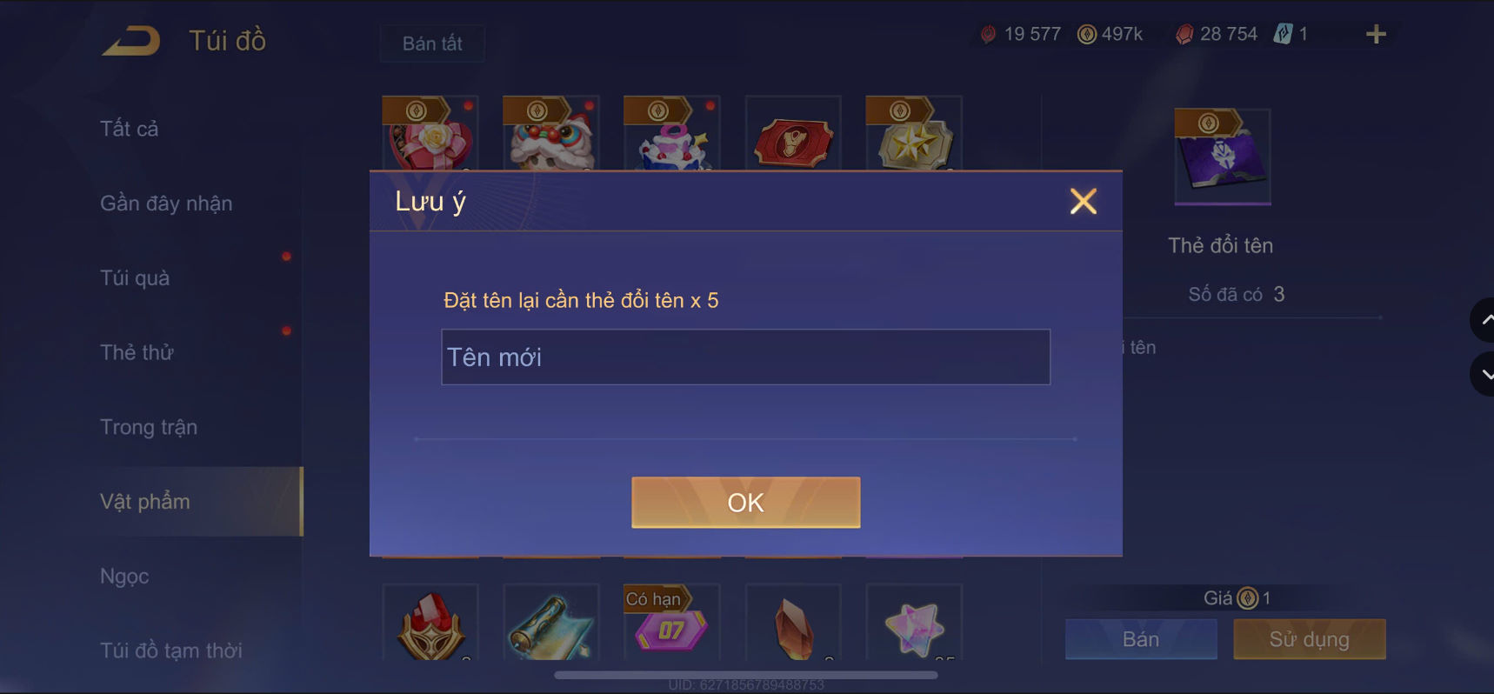Viewport: 1494px width, 694px height.
Task: Expand the downward chevron on right edge
Action: point(1484,374)
